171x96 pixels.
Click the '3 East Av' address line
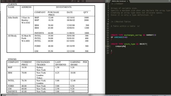coord(26,18)
